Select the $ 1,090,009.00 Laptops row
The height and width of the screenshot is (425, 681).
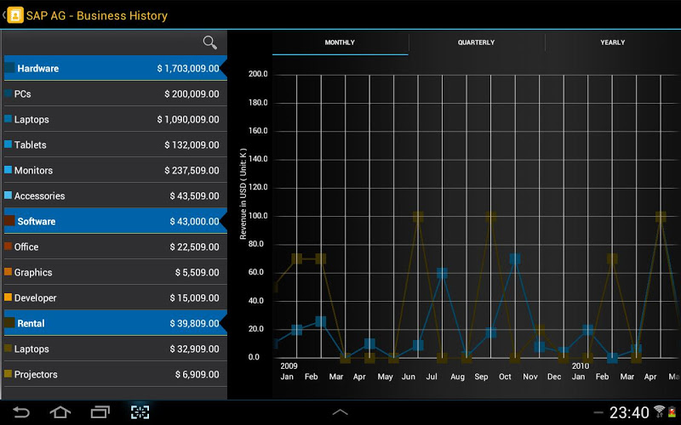[x=116, y=119]
